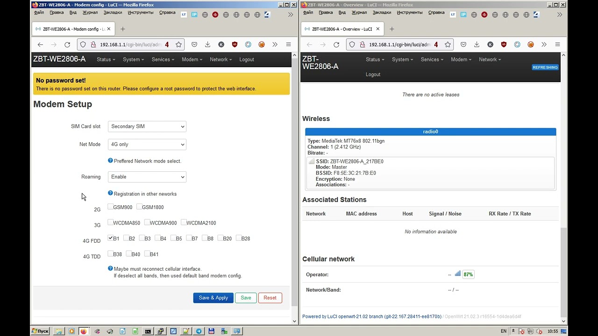Check B38 4G TDD band

[110, 254]
